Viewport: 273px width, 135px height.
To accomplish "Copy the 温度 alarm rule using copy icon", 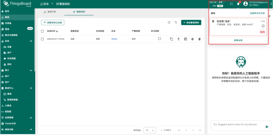I will tap(171, 39).
